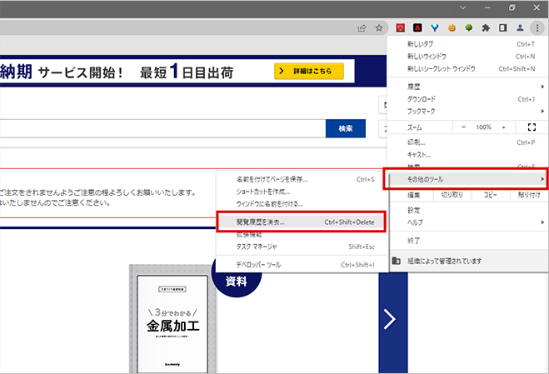
Task: Open the Extensions puzzle piece icon
Action: [486, 27]
